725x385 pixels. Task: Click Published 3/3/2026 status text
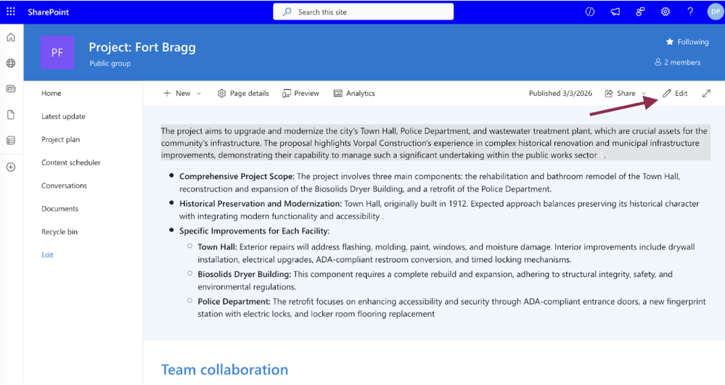[560, 93]
